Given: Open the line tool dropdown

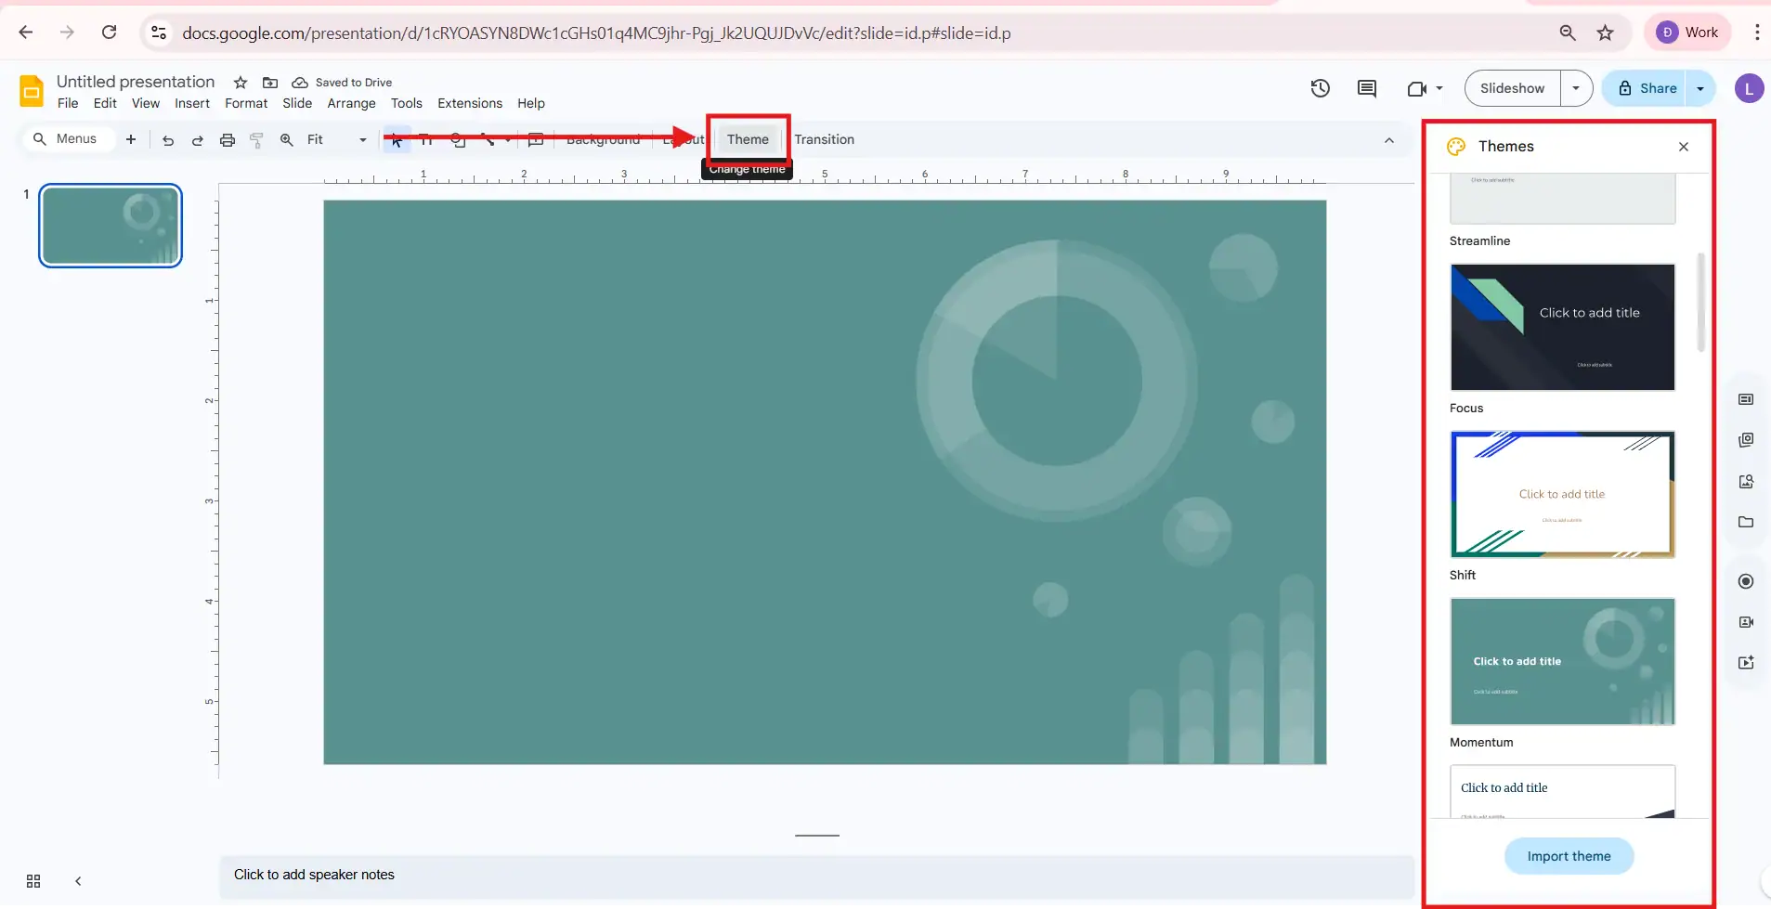Looking at the screenshot, I should point(508,139).
